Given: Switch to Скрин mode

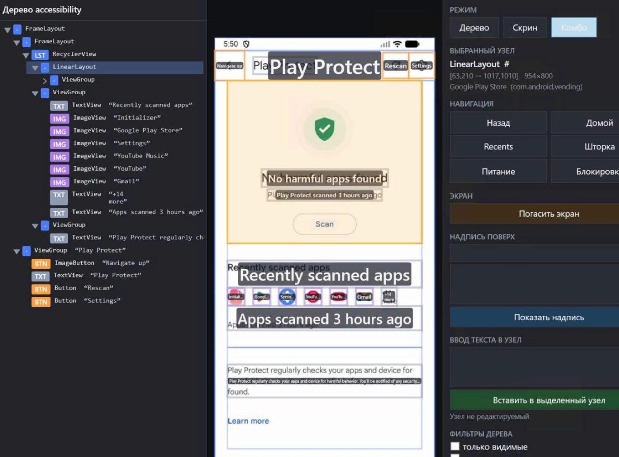Looking at the screenshot, I should [x=525, y=27].
